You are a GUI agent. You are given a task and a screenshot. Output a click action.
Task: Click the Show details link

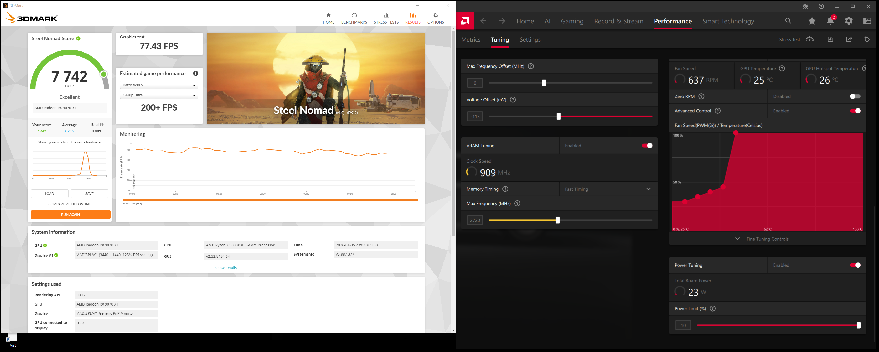click(x=226, y=268)
